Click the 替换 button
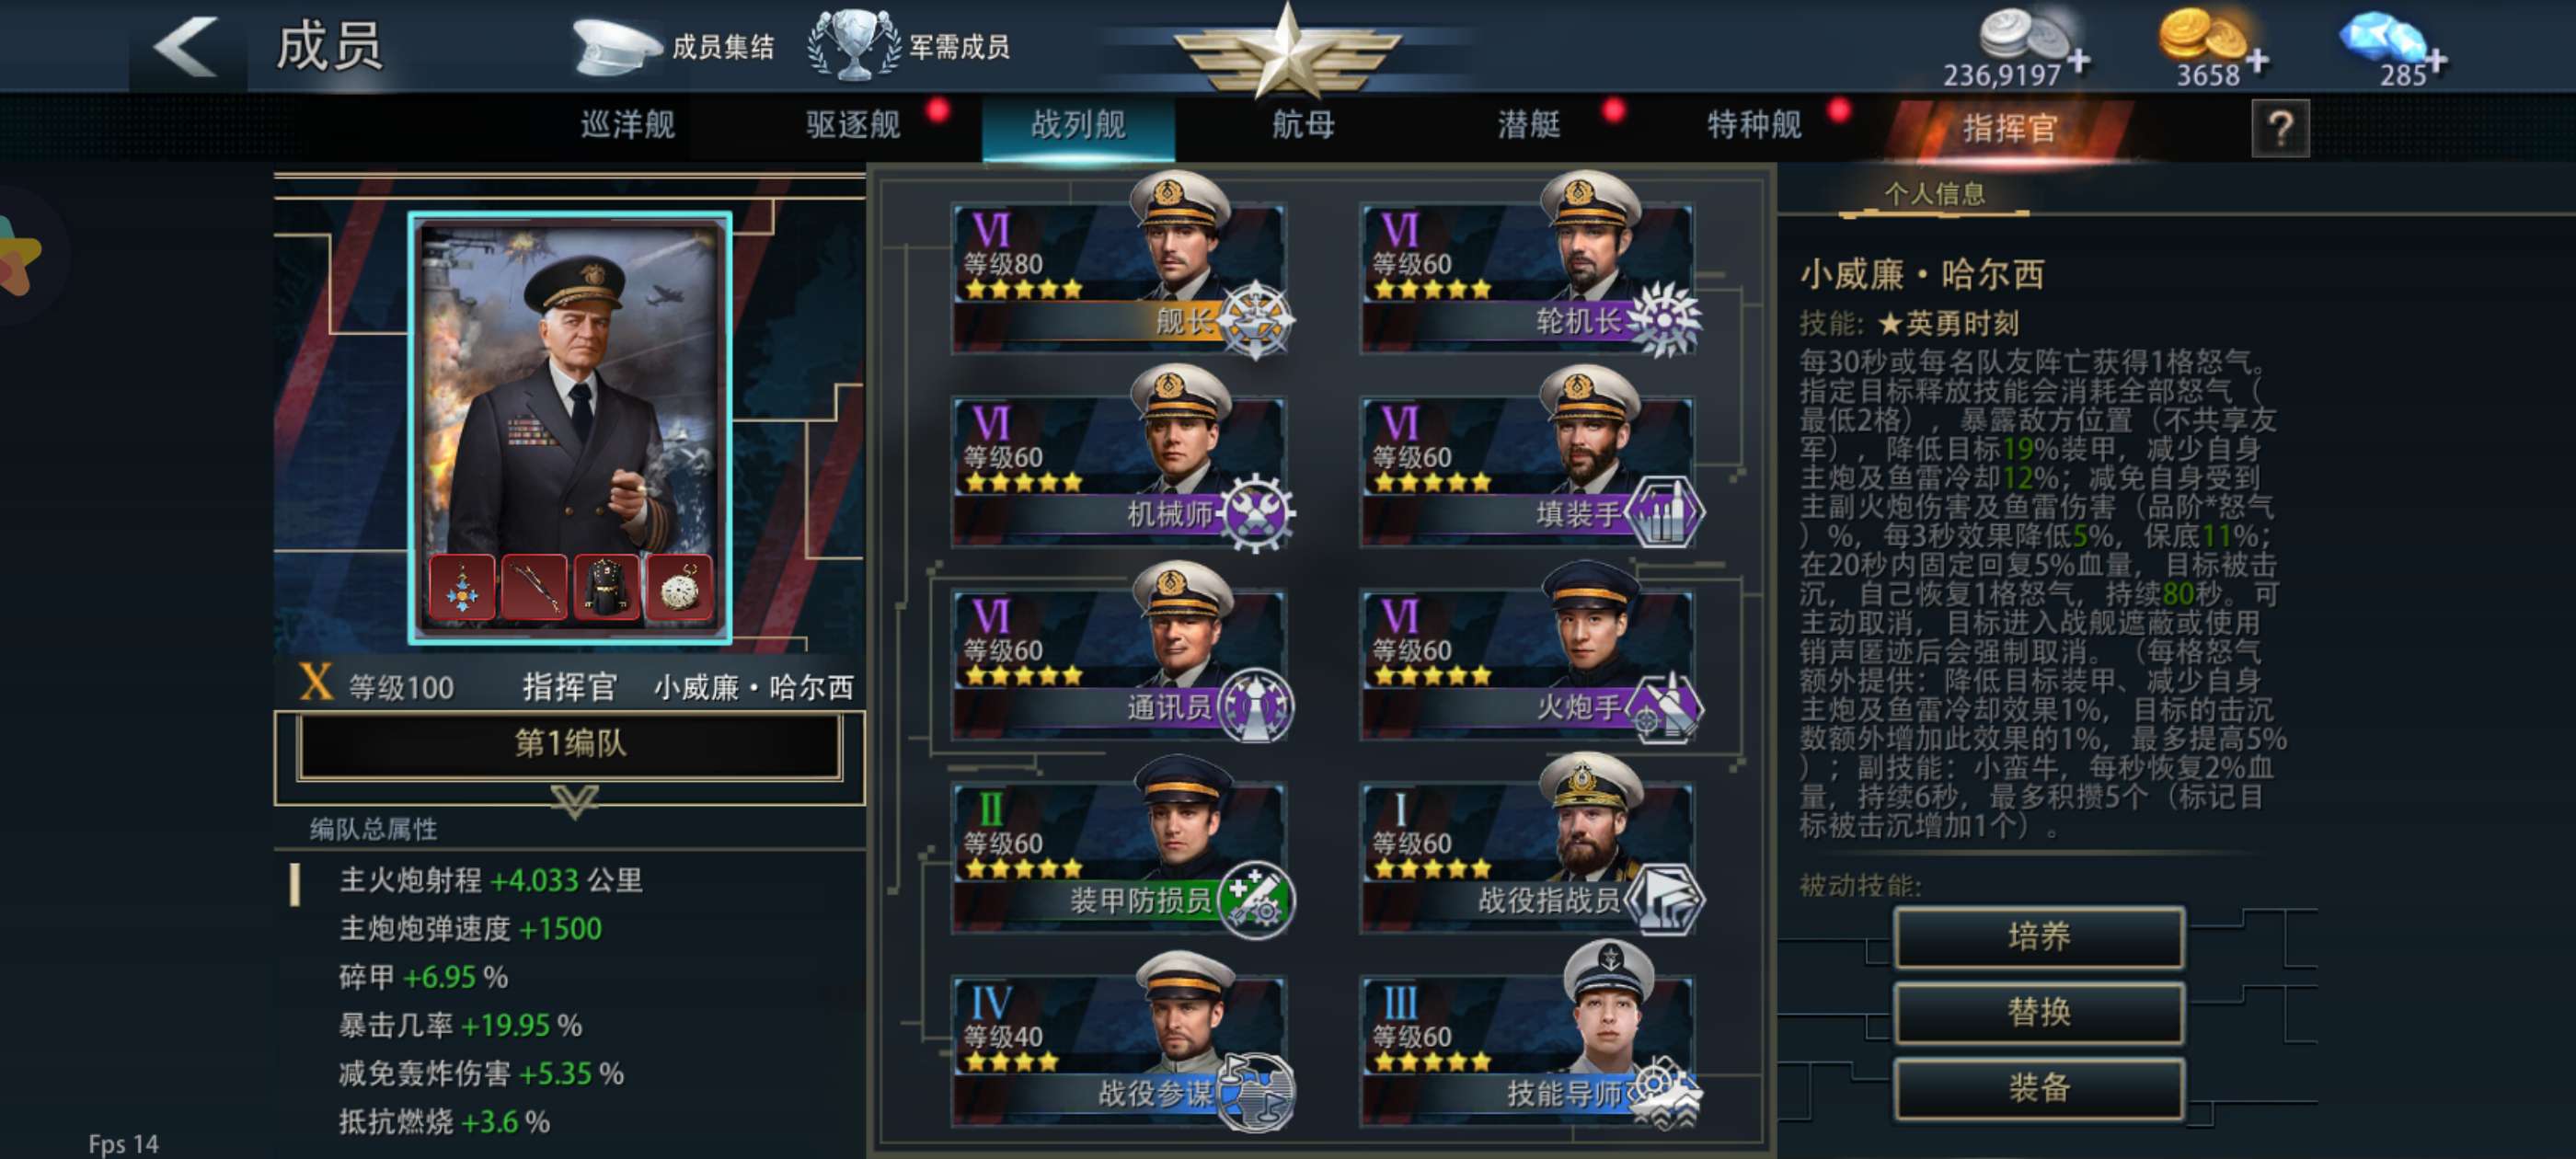The width and height of the screenshot is (2576, 1159). point(2038,1013)
